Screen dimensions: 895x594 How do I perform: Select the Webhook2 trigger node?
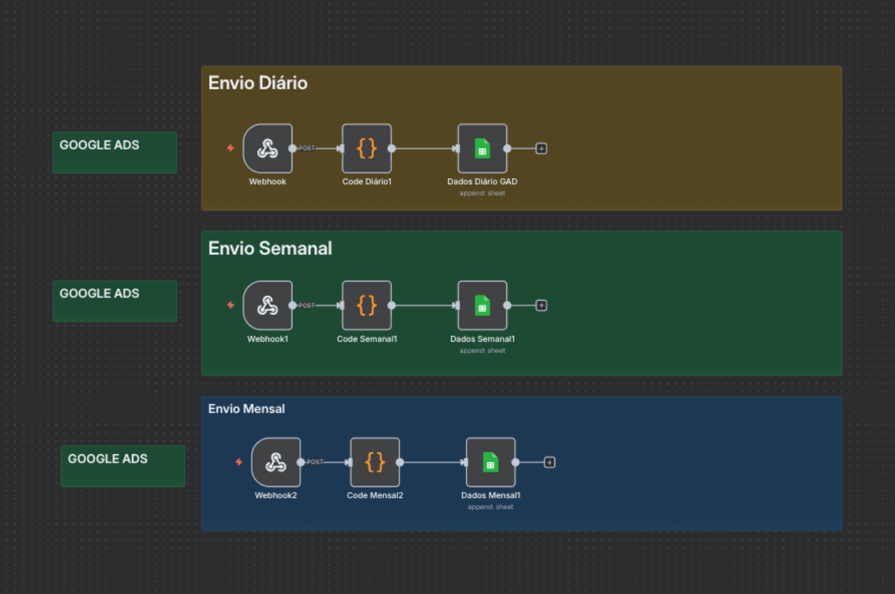pyautogui.click(x=275, y=462)
